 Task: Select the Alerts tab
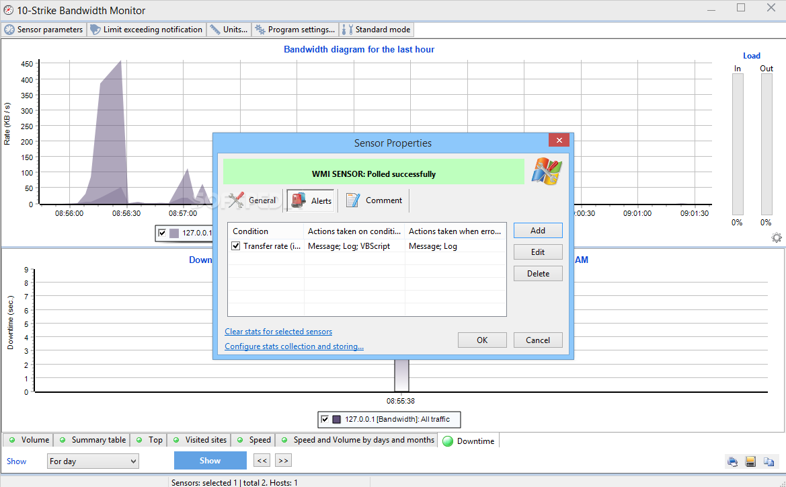[x=311, y=200]
